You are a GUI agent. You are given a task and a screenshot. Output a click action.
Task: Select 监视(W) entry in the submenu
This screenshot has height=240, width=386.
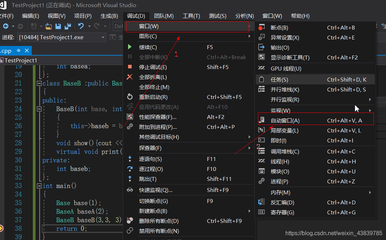tap(316, 110)
